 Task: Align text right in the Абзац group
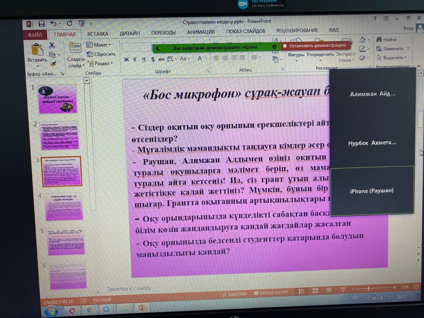point(234,58)
